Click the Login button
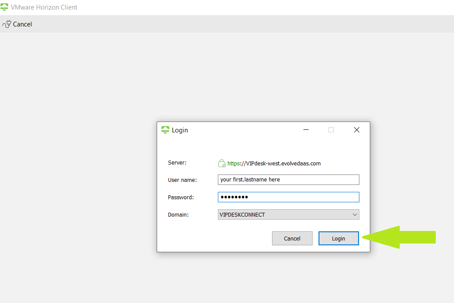The height and width of the screenshot is (303, 454). point(339,238)
